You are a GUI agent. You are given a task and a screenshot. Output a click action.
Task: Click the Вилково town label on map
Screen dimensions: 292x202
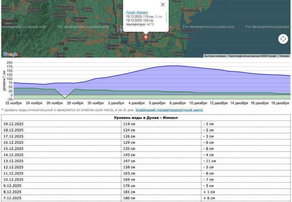click(x=186, y=39)
